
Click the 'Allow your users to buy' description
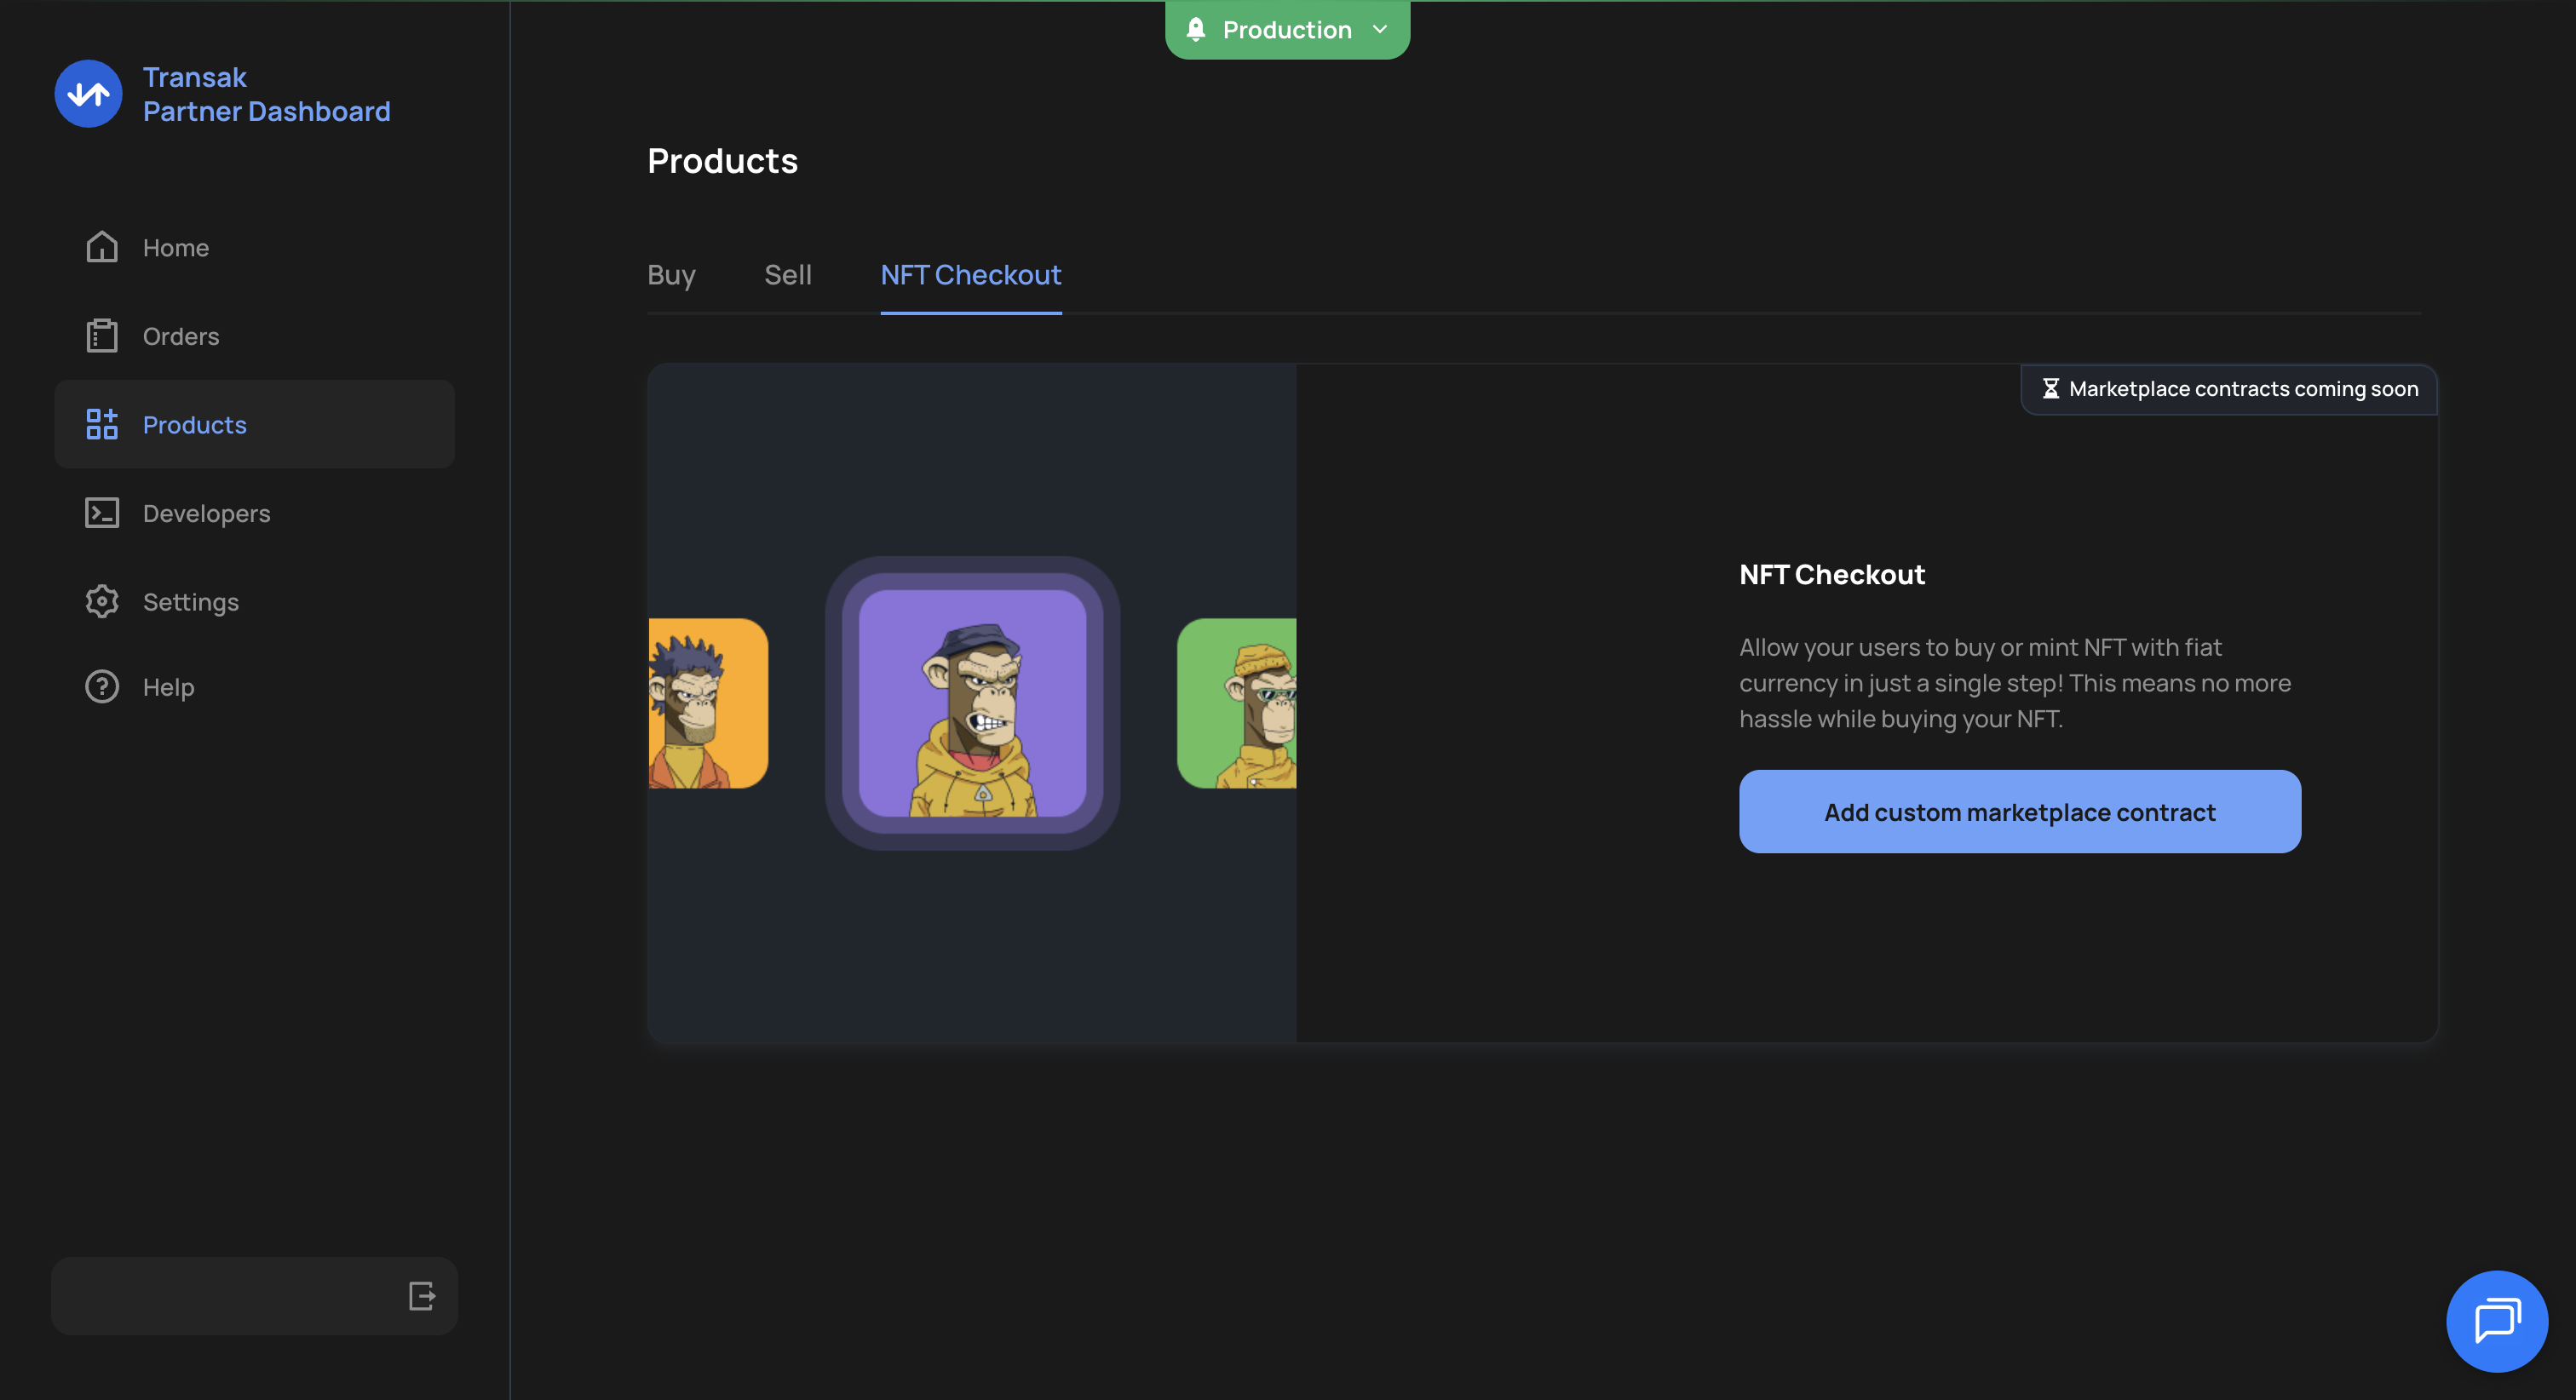tap(2015, 683)
